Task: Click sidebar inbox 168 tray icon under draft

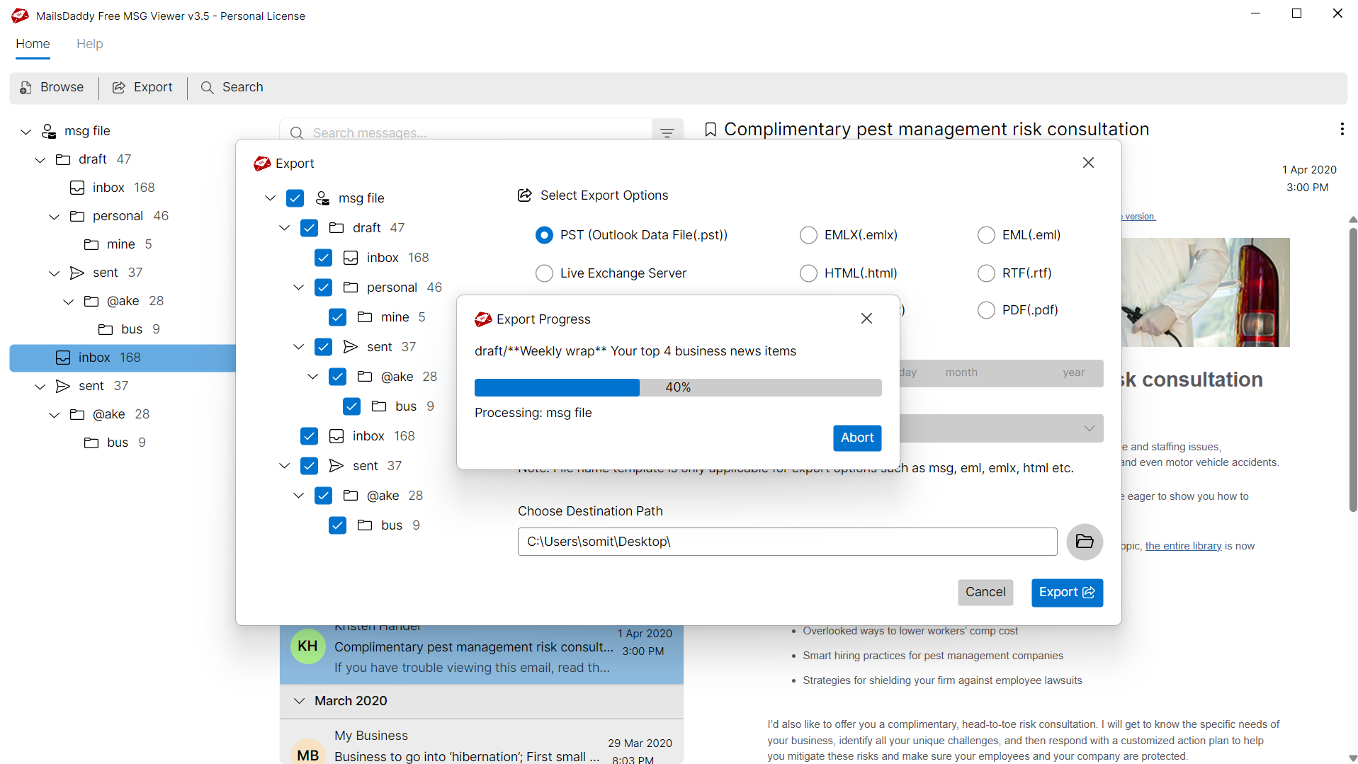Action: coord(77,188)
